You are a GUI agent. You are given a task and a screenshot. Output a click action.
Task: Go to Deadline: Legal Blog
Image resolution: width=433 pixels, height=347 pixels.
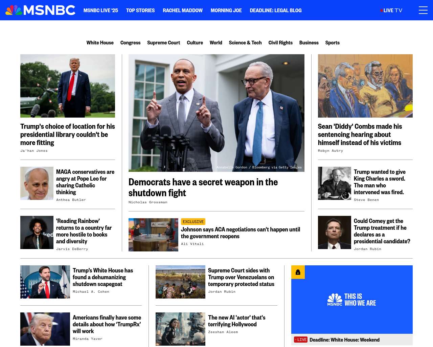click(x=276, y=11)
